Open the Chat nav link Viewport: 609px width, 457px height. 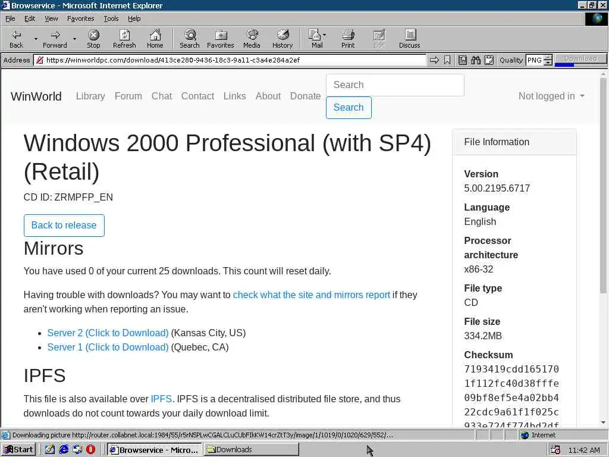click(162, 96)
